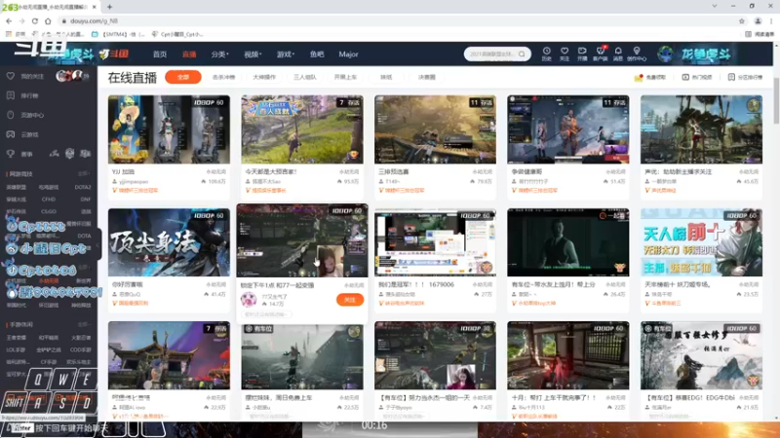Image resolution: width=780 pixels, height=438 pixels.
Task: Reload the page with browser refresh icon
Action: point(35,20)
